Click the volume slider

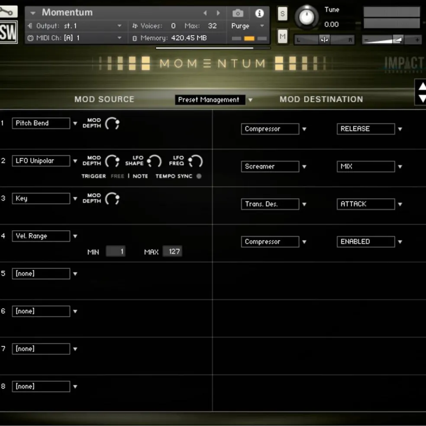[x=391, y=40]
